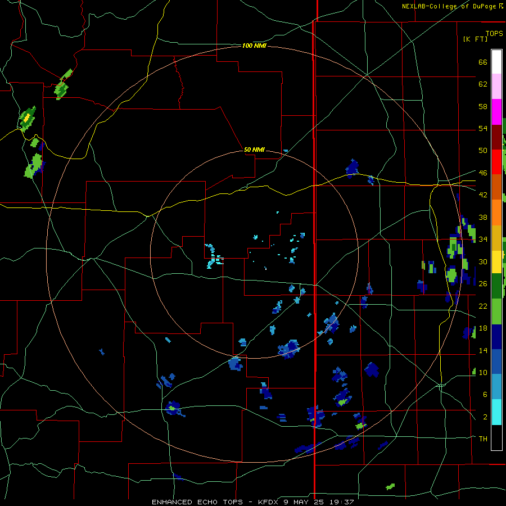Click the legend value "14"

click(x=483, y=350)
